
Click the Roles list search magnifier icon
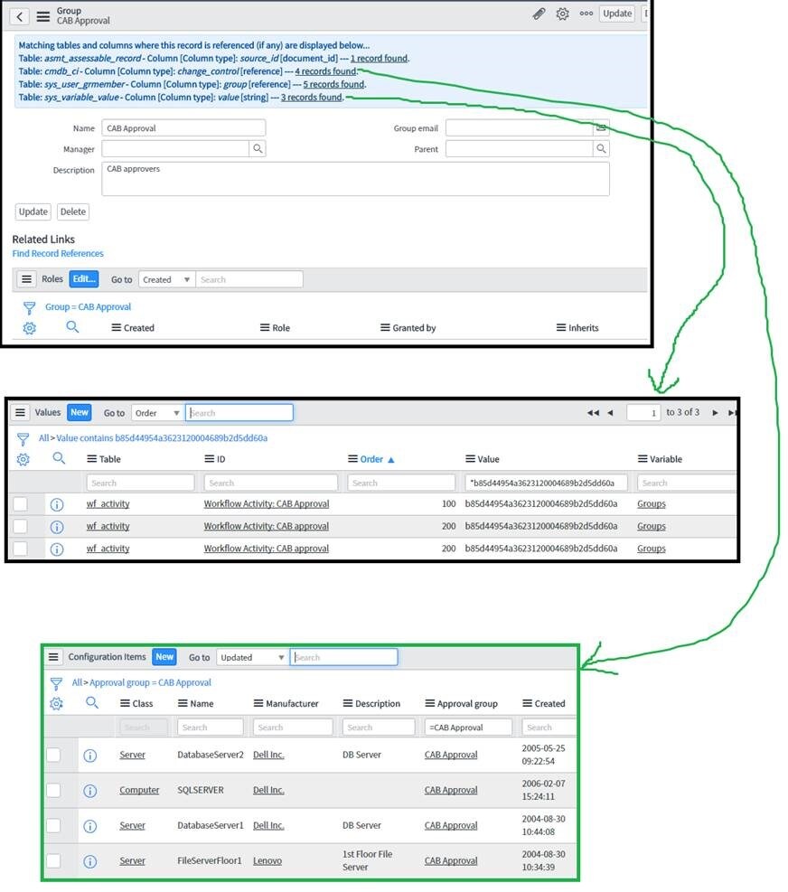tap(72, 327)
